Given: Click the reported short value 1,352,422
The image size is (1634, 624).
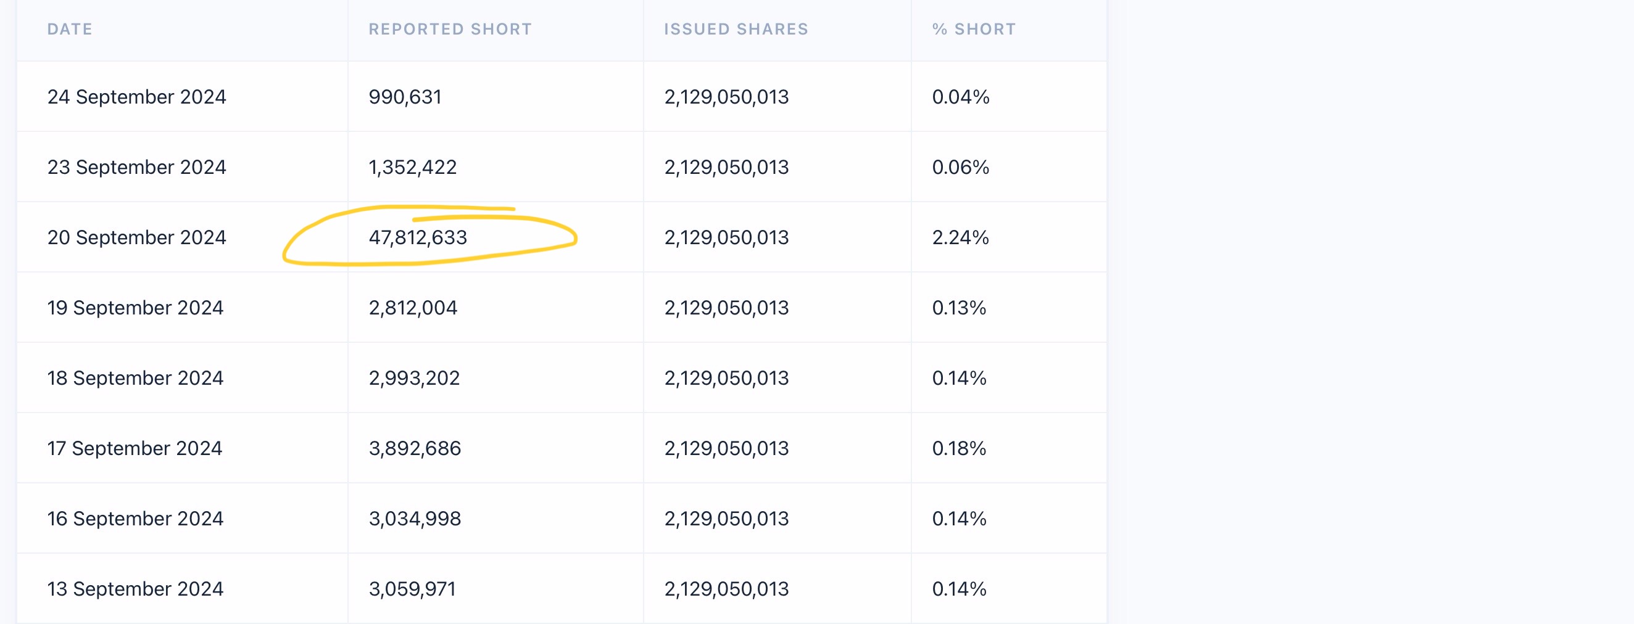Looking at the screenshot, I should coord(412,168).
